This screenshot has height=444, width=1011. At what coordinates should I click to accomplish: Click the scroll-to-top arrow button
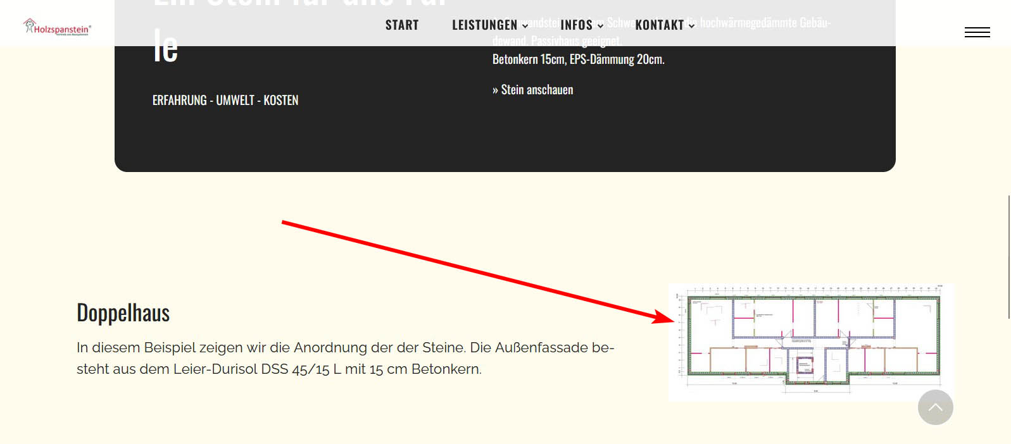935,407
